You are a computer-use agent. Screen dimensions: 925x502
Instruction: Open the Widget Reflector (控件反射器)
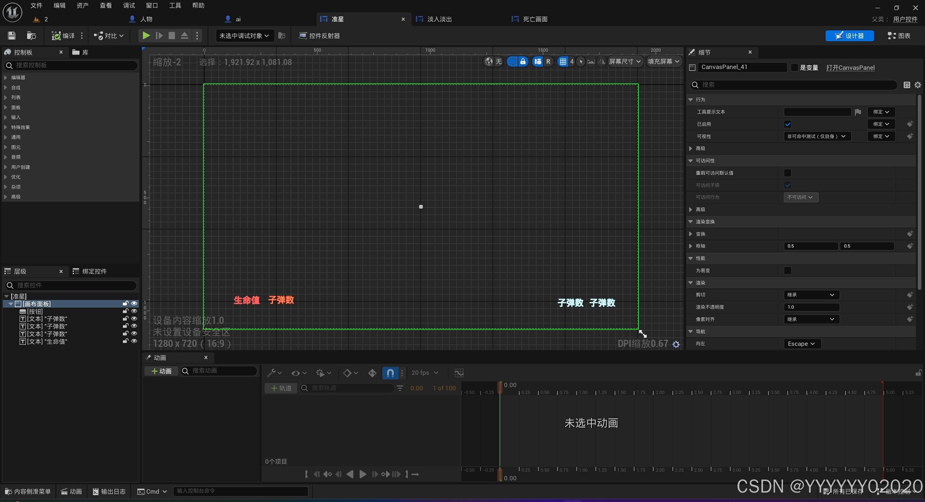click(x=319, y=35)
